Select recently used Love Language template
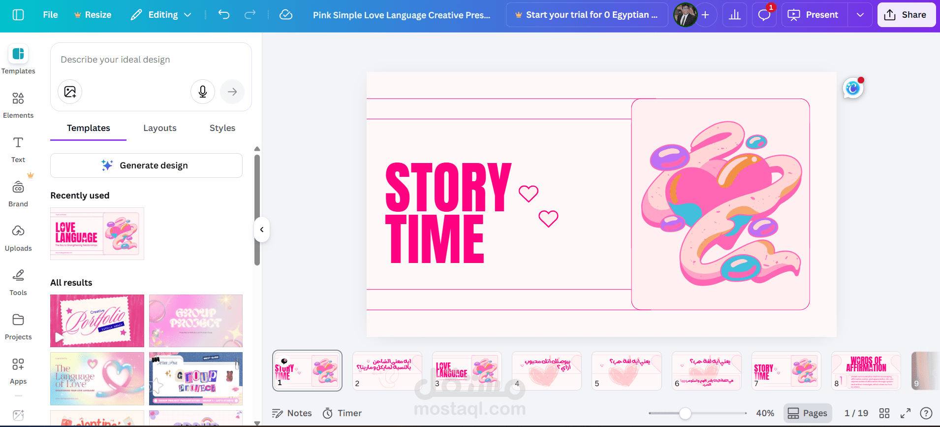The width and height of the screenshot is (940, 427). pyautogui.click(x=97, y=233)
